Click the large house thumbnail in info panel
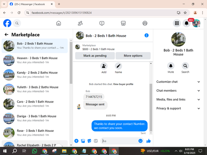 [178, 39]
